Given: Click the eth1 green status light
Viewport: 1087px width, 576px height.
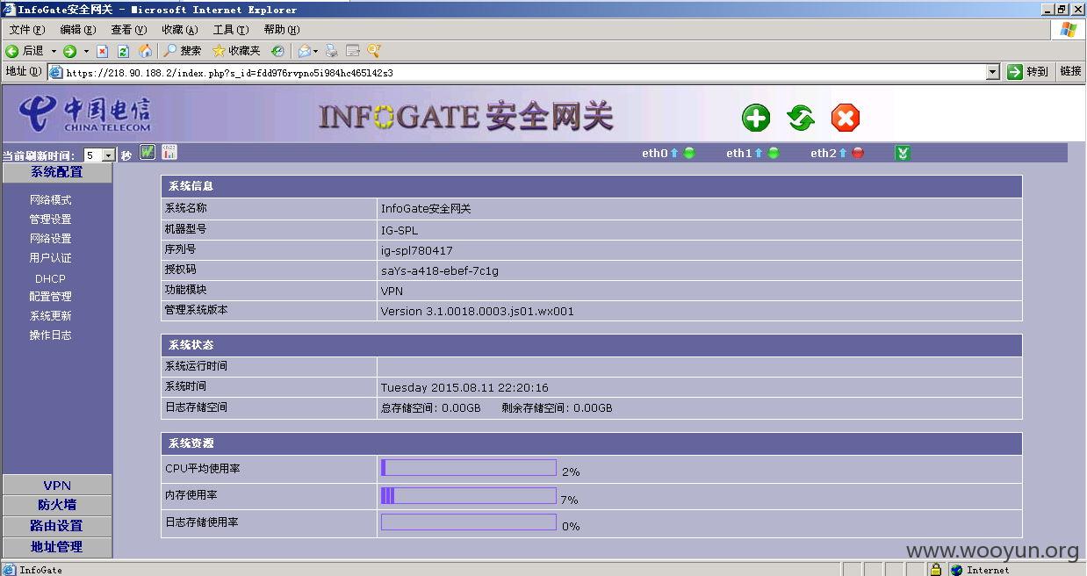Looking at the screenshot, I should pyautogui.click(x=774, y=153).
